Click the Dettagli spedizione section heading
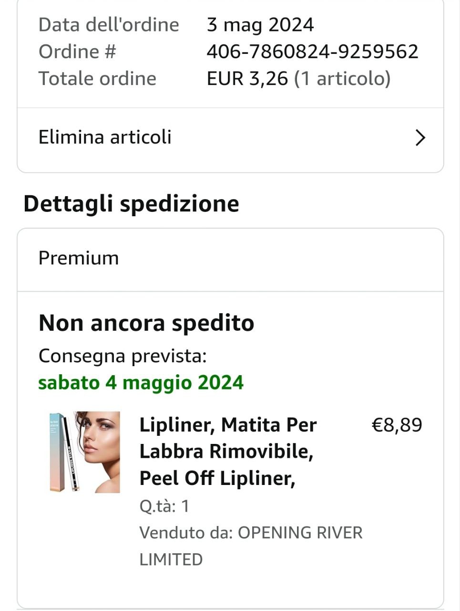 [x=131, y=204]
